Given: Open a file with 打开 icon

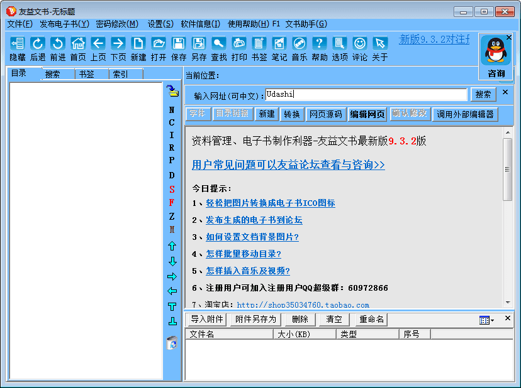Looking at the screenshot, I should click(159, 43).
